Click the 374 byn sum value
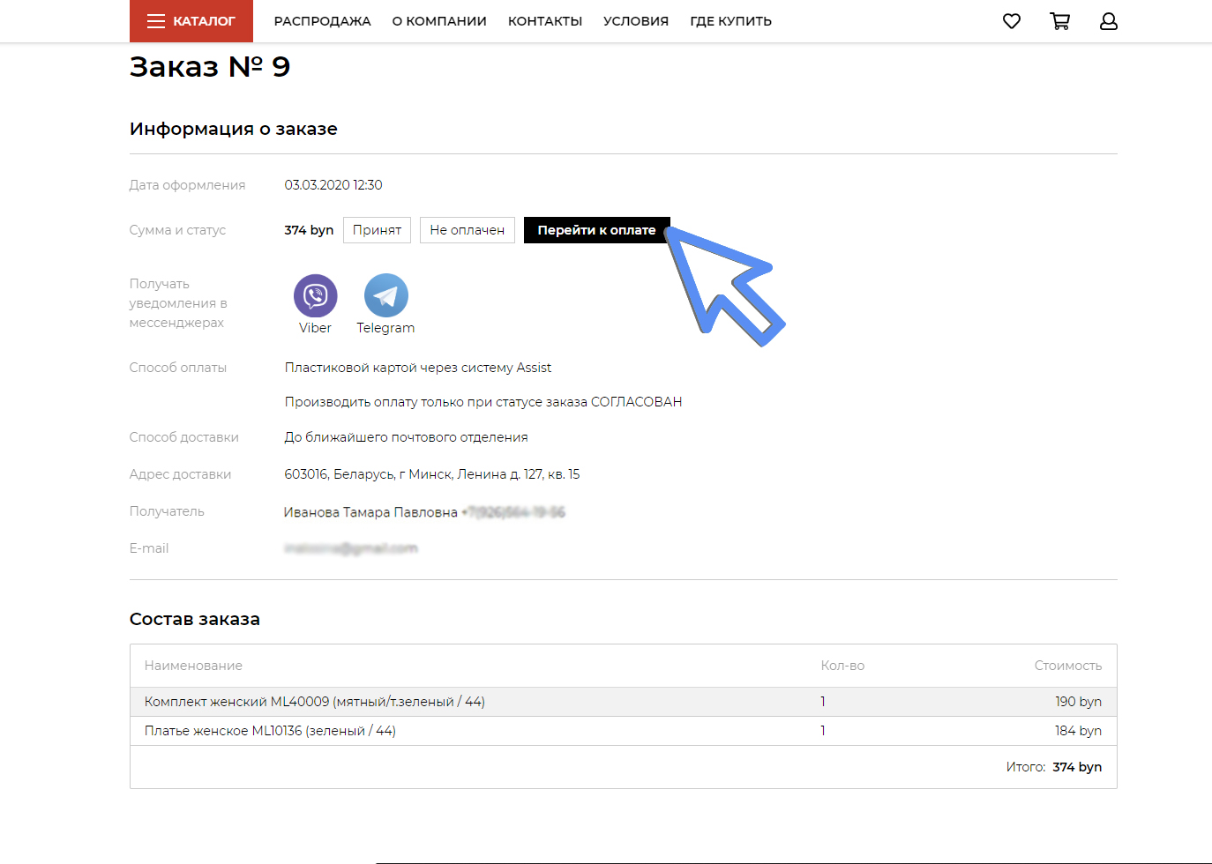The image size is (1212, 864). [309, 230]
